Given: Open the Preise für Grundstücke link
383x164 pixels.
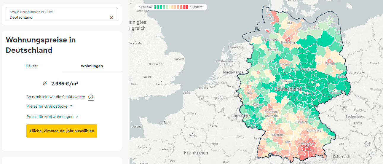Looking at the screenshot, I should tap(47, 106).
